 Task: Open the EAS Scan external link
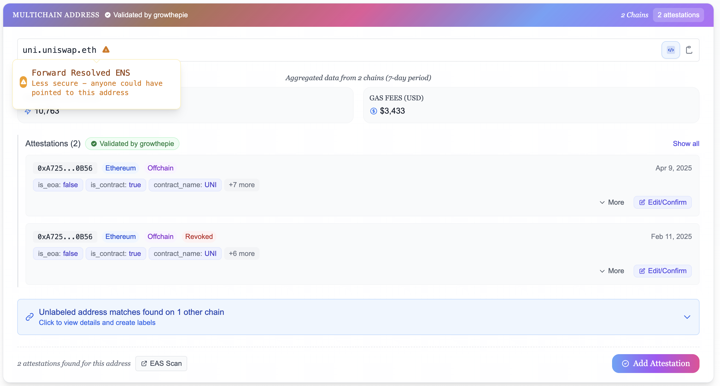tap(161, 363)
